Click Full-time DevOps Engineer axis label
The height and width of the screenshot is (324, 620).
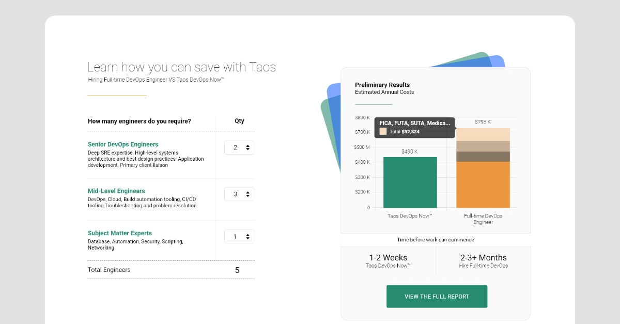[483, 219]
